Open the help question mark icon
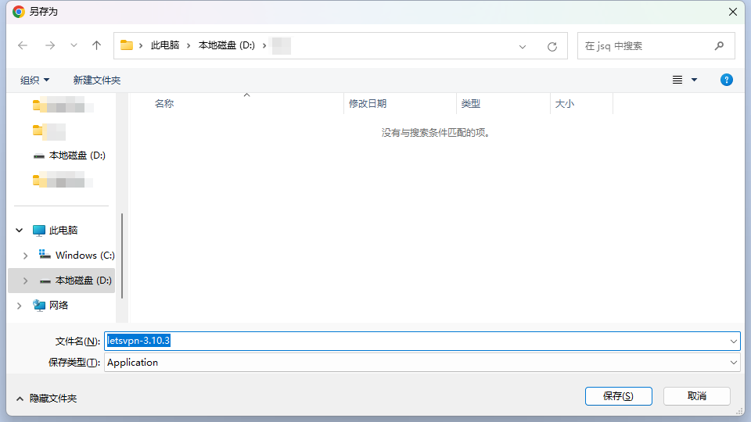The image size is (751, 422). pos(727,80)
